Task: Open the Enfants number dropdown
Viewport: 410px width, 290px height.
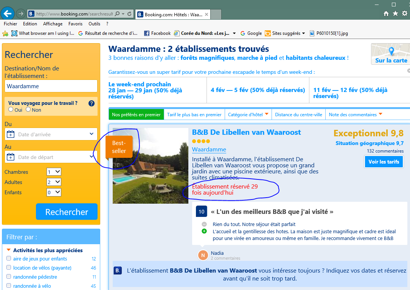Action: point(54,192)
